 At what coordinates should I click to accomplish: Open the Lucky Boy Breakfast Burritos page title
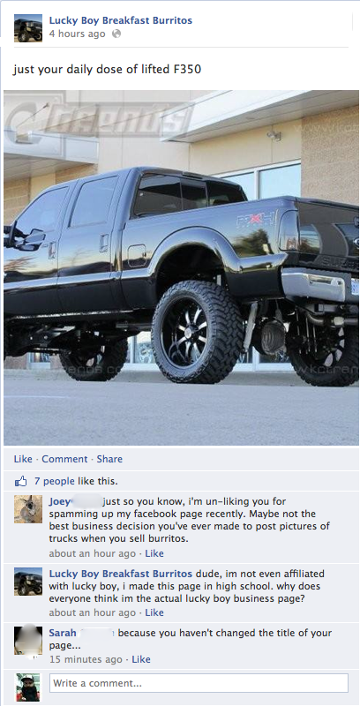click(x=121, y=20)
